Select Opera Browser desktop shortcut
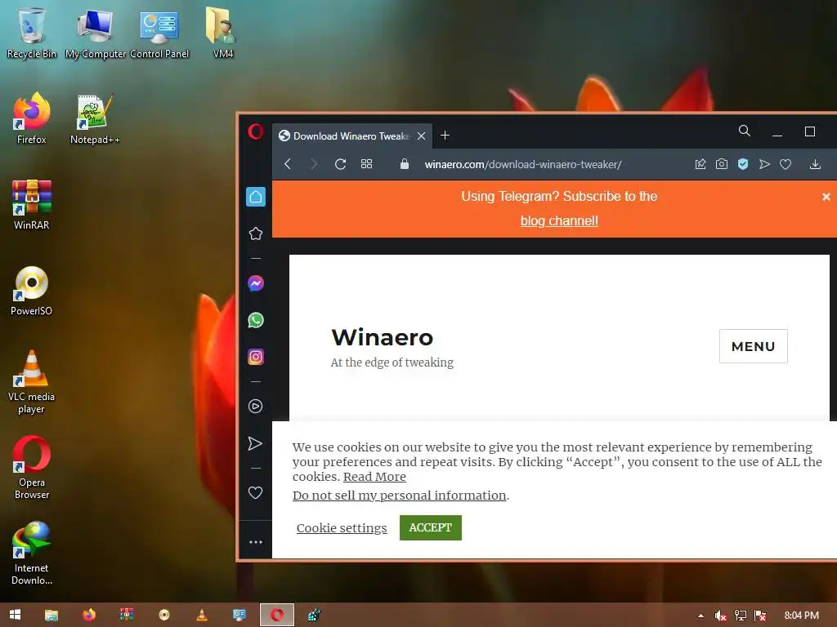This screenshot has width=837, height=627. point(32,468)
